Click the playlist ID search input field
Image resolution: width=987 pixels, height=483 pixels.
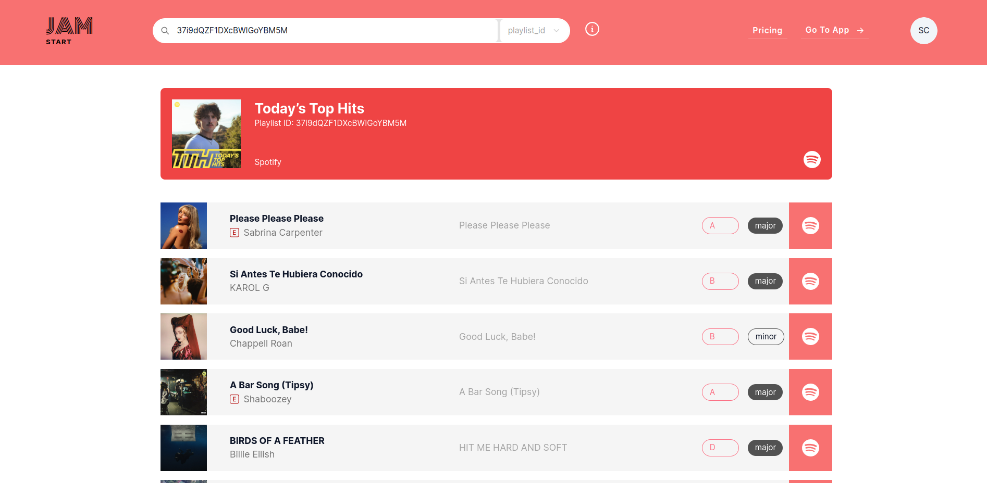(x=334, y=31)
